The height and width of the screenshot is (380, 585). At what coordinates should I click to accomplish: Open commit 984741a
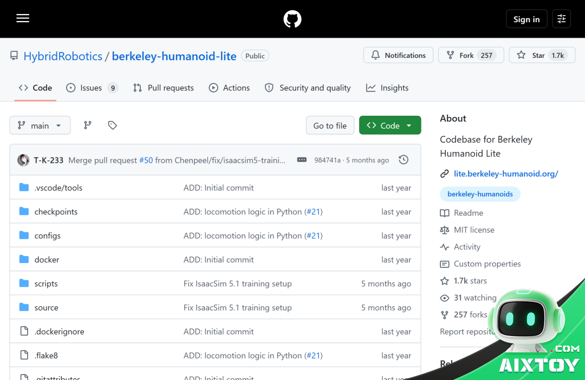(x=327, y=160)
